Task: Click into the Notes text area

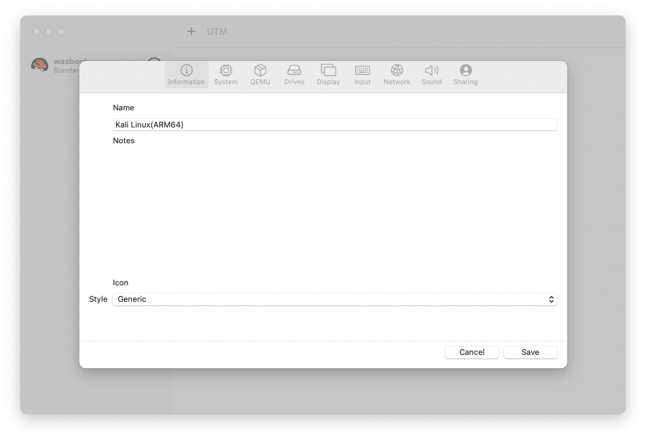Action: tap(335, 210)
